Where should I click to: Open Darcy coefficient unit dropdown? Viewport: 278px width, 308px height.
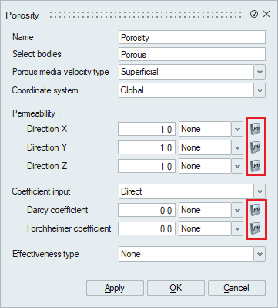pos(237,210)
